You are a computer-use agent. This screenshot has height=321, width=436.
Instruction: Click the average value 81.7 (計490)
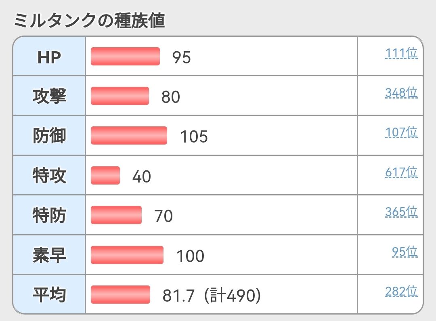(212, 296)
